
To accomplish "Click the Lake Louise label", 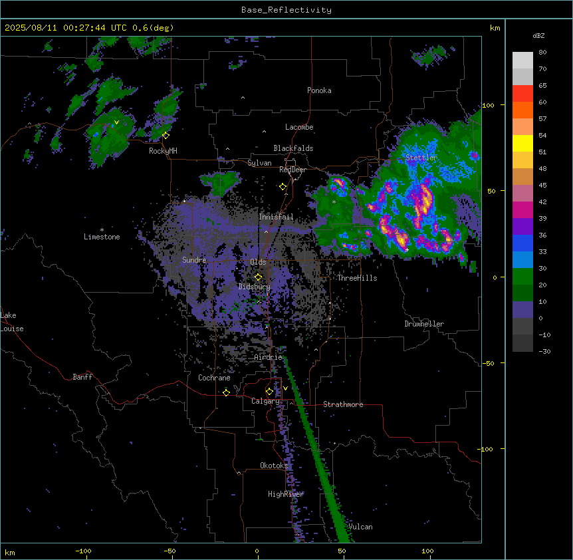I will pos(12,322).
